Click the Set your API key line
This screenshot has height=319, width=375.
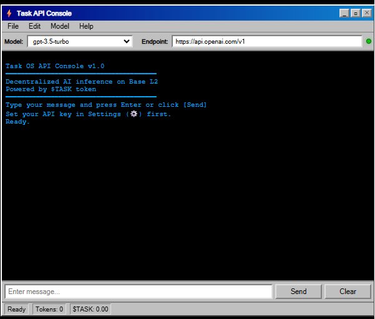pyautogui.click(x=88, y=114)
